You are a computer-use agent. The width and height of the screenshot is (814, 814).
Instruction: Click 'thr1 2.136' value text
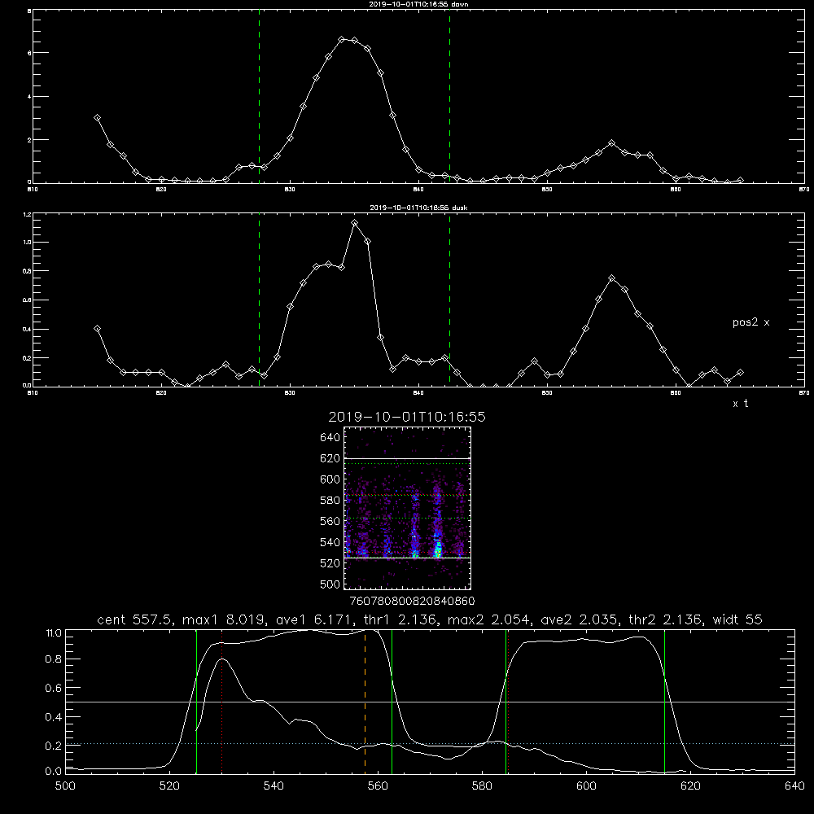[400, 619]
